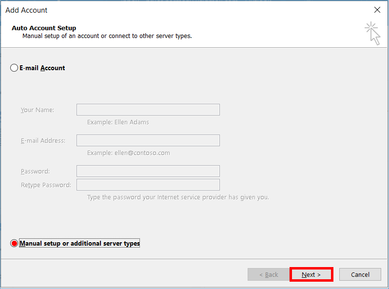Click the Retype Password input field
The width and height of the screenshot is (389, 289).
148,185
